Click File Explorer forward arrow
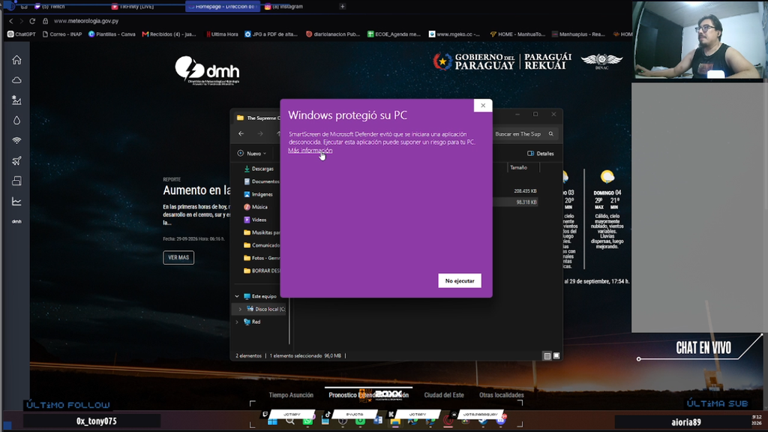The image size is (768, 432). tap(260, 133)
